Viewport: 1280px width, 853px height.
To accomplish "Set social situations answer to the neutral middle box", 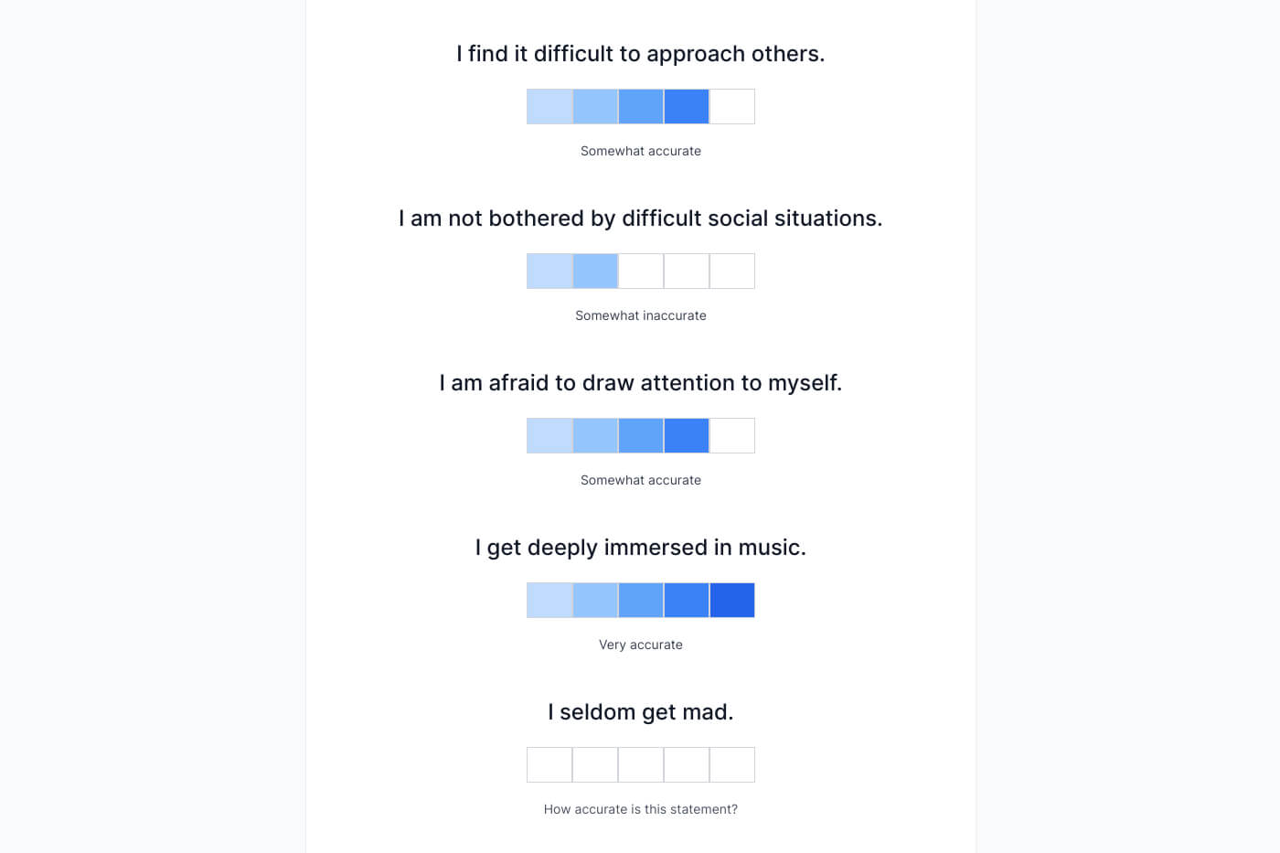I will [641, 271].
